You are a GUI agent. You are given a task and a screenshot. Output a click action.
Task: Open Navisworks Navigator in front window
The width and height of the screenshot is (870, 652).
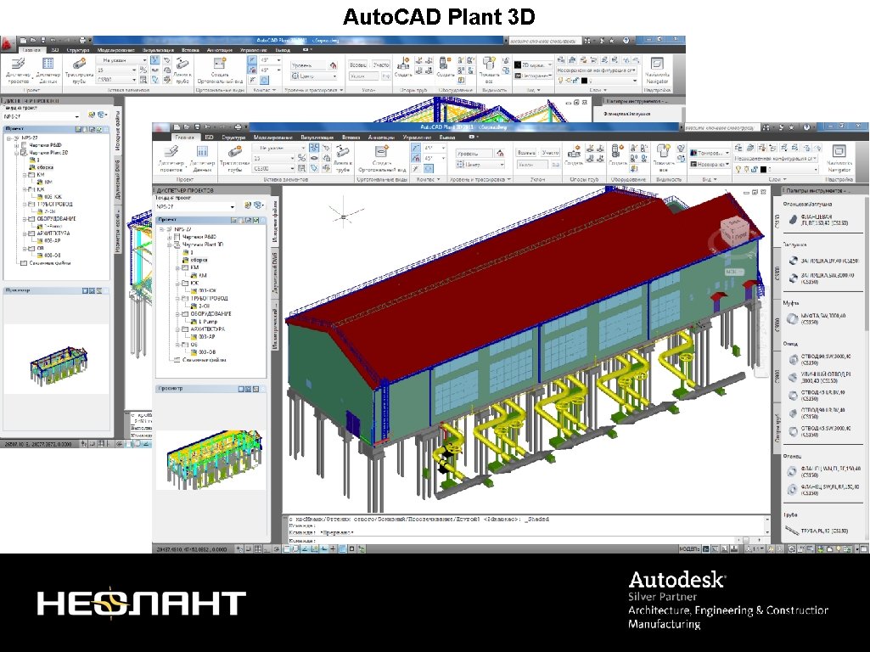[x=839, y=158]
